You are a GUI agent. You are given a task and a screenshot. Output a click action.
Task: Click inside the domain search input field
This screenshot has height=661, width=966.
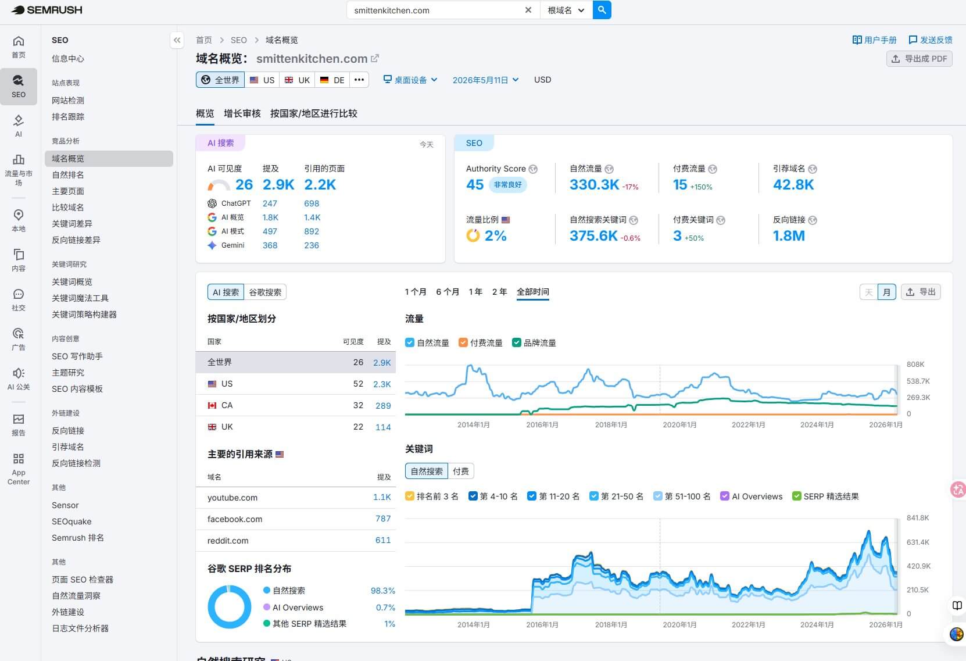pyautogui.click(x=435, y=10)
